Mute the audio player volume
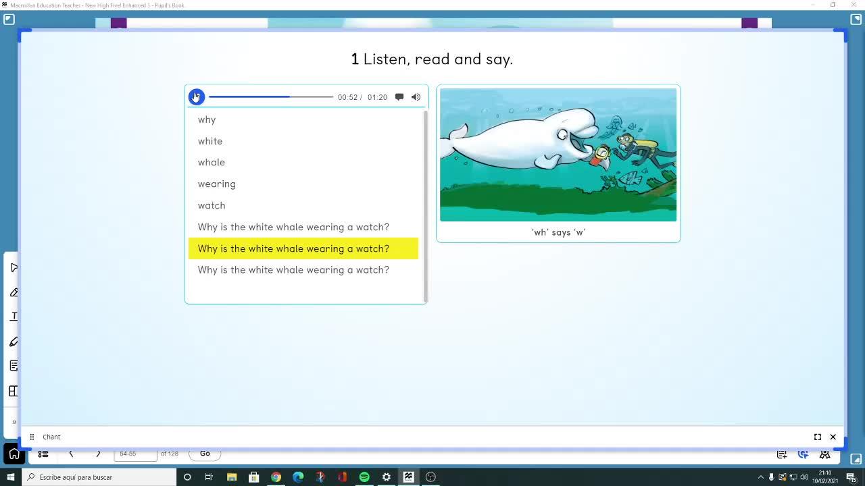Image resolution: width=865 pixels, height=486 pixels. pyautogui.click(x=416, y=97)
